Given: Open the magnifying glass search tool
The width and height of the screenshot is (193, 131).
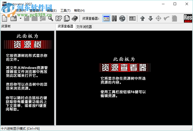Looking at the screenshot, I should tap(51, 19).
